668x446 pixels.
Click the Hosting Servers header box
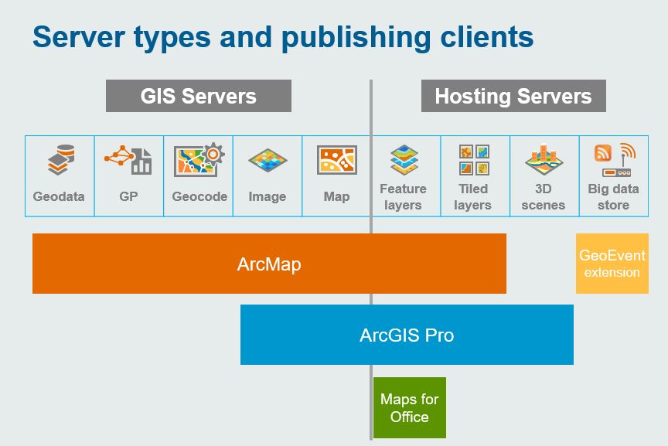pyautogui.click(x=513, y=96)
